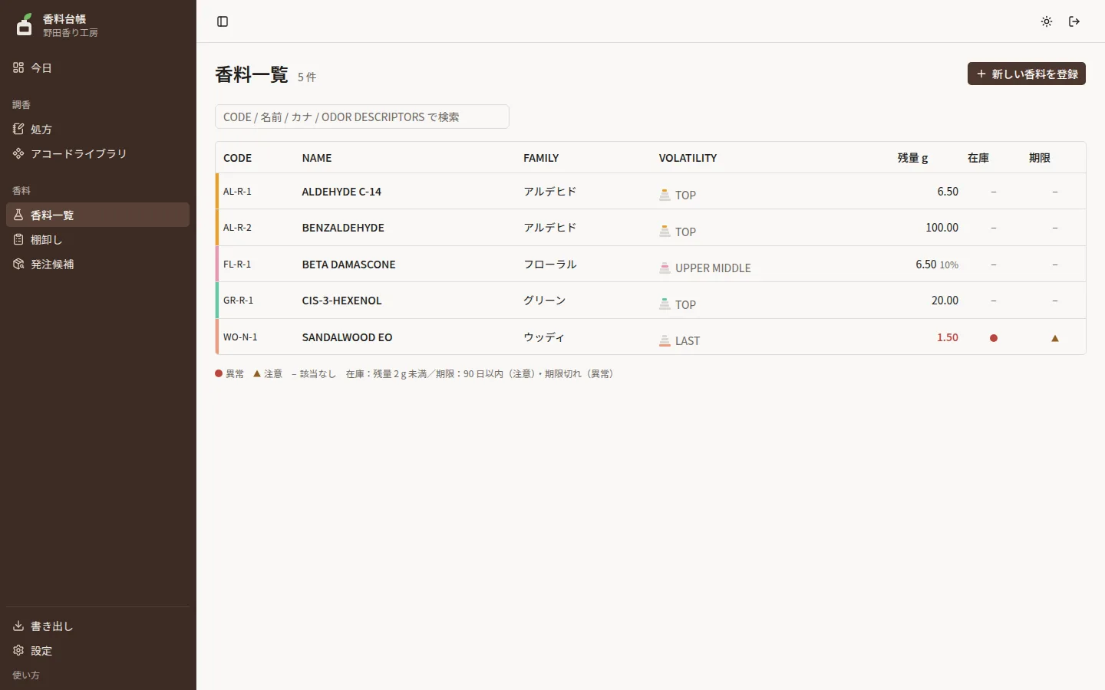The width and height of the screenshot is (1105, 690).
Task: Click code GR-R-1
Action: point(238,301)
